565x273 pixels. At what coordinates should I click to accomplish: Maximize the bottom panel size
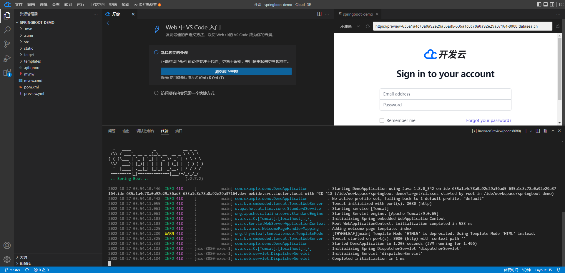(553, 131)
